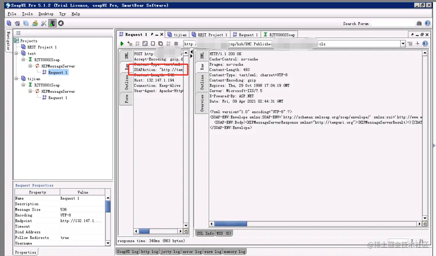Click the import project toolbar icon
Image resolution: width=436 pixels, height=256 pixels.
[17, 23]
